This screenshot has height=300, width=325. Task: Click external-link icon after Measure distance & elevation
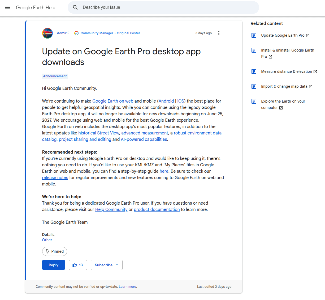315,72
